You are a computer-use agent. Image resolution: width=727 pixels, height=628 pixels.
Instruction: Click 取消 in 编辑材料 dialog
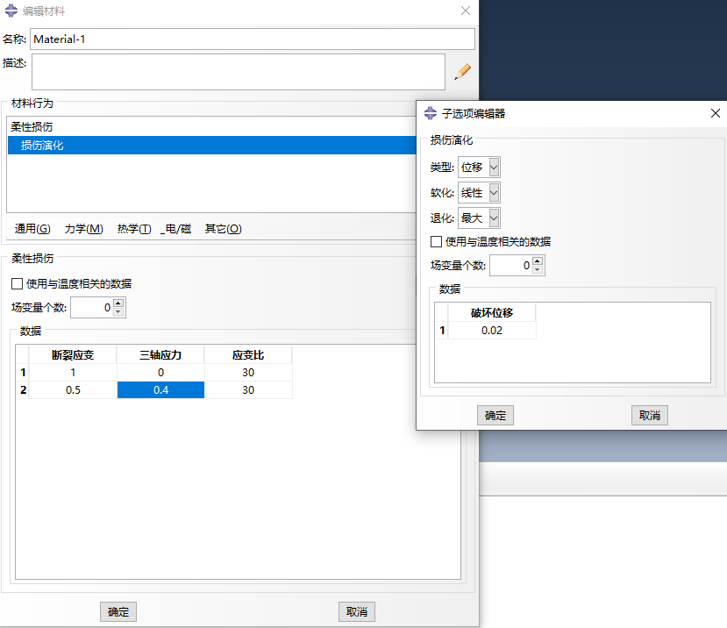click(357, 611)
